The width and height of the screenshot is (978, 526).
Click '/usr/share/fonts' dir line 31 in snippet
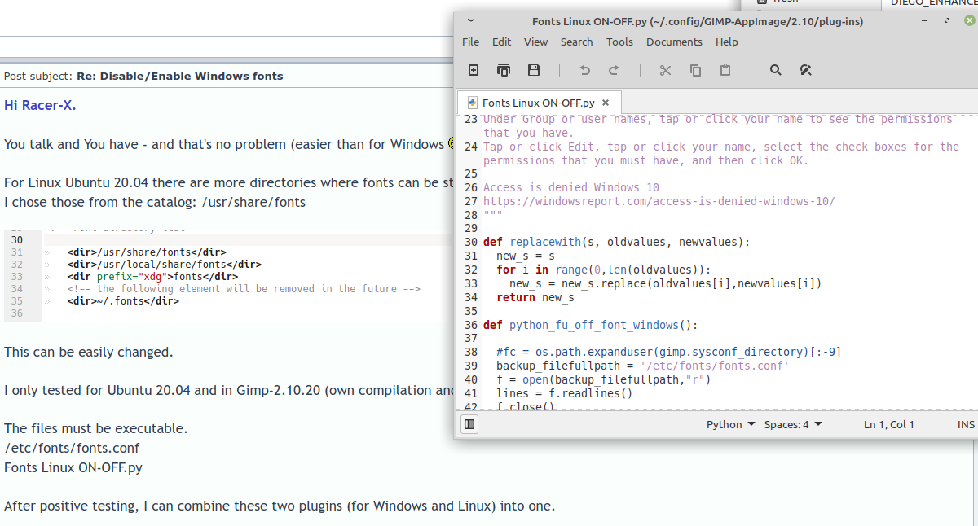point(147,252)
